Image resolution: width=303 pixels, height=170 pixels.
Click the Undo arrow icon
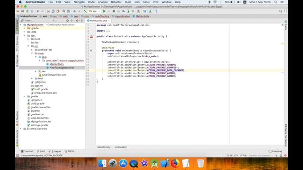coord(38,11)
